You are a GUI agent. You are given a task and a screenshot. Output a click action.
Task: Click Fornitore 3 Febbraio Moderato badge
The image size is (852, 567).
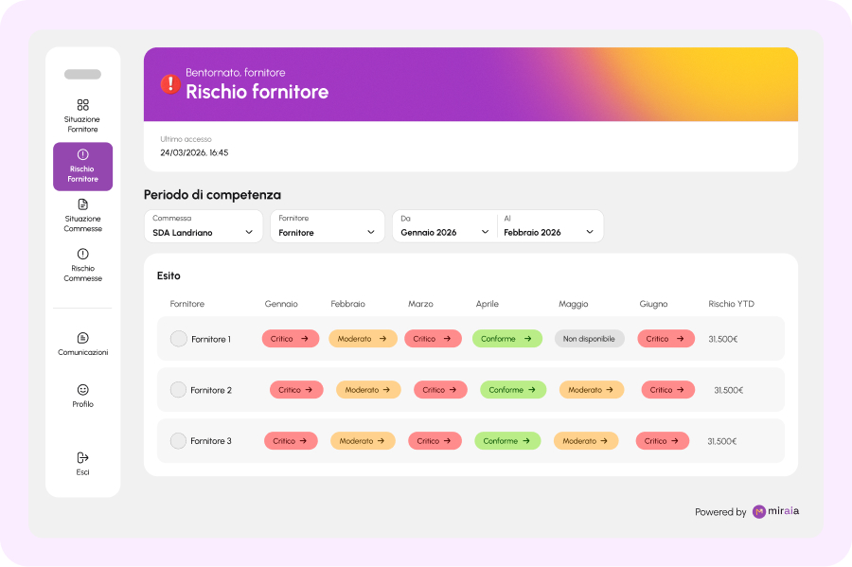click(363, 440)
